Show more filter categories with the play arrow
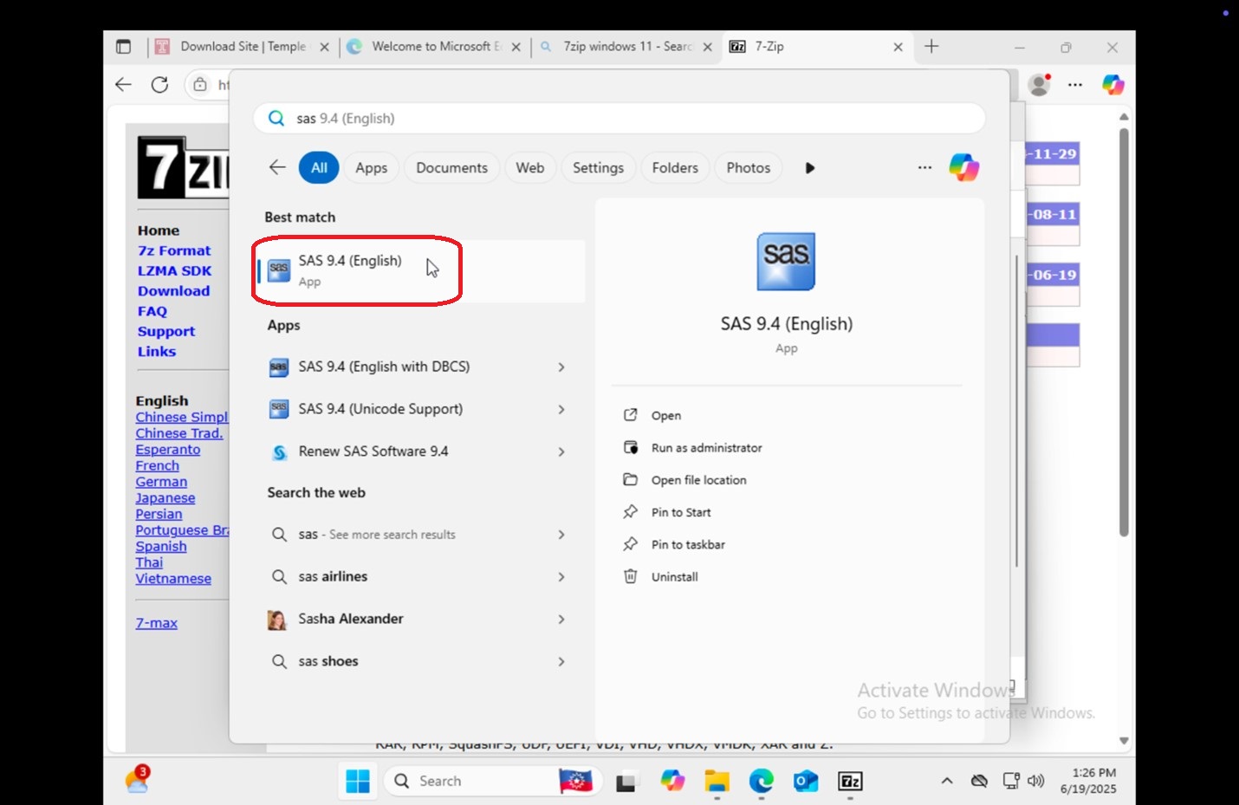1239x805 pixels. (x=810, y=168)
